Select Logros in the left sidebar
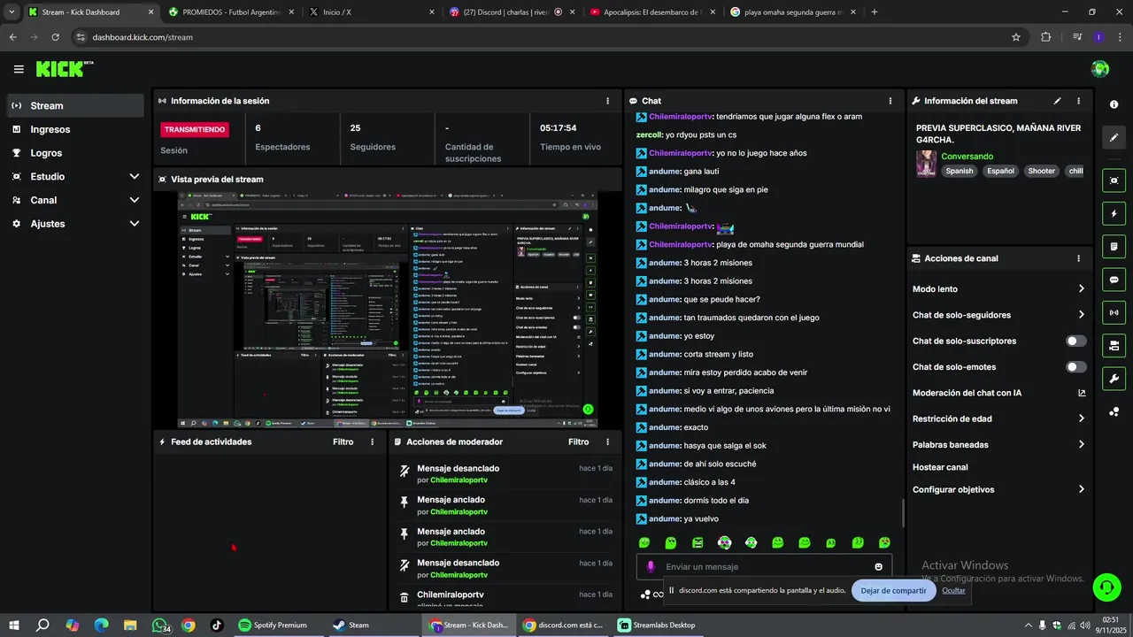This screenshot has width=1133, height=637. click(75, 153)
